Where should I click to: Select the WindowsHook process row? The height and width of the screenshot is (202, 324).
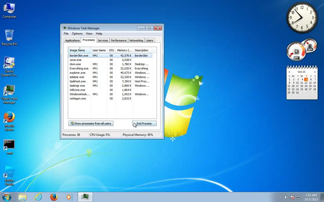click(x=110, y=94)
